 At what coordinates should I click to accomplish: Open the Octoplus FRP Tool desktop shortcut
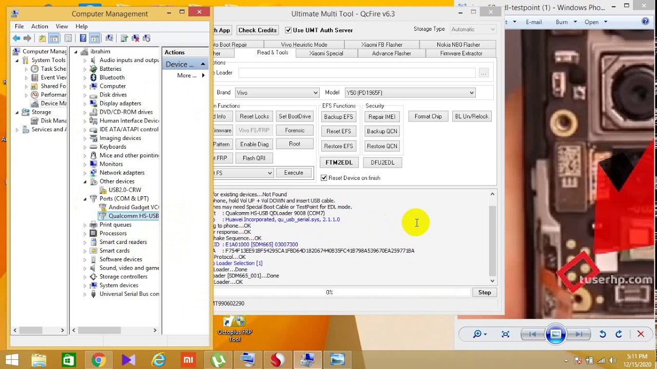(x=235, y=329)
